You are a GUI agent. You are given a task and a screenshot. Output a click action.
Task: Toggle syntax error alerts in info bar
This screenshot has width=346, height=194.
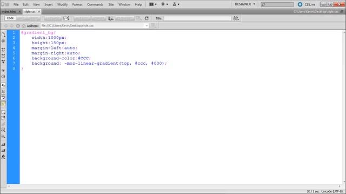coord(3,103)
